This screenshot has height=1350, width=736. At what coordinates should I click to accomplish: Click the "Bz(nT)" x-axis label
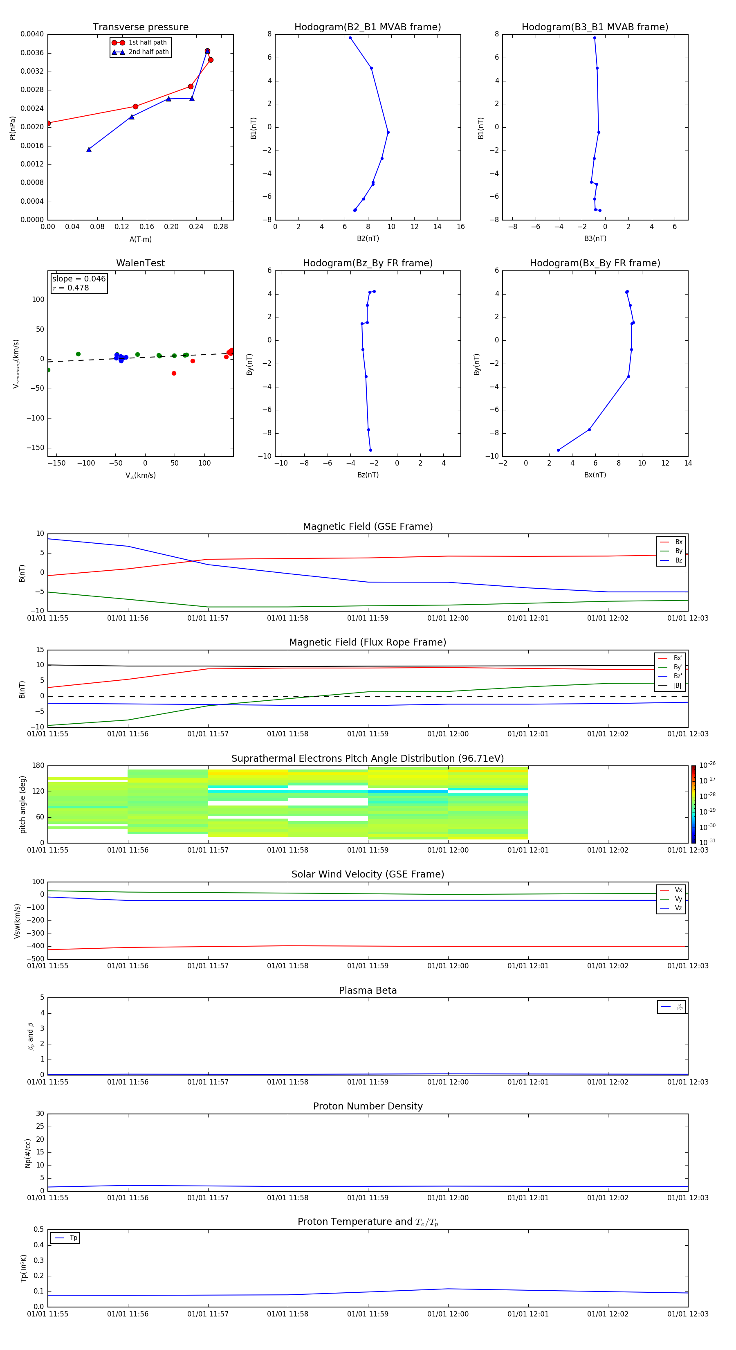click(x=368, y=475)
